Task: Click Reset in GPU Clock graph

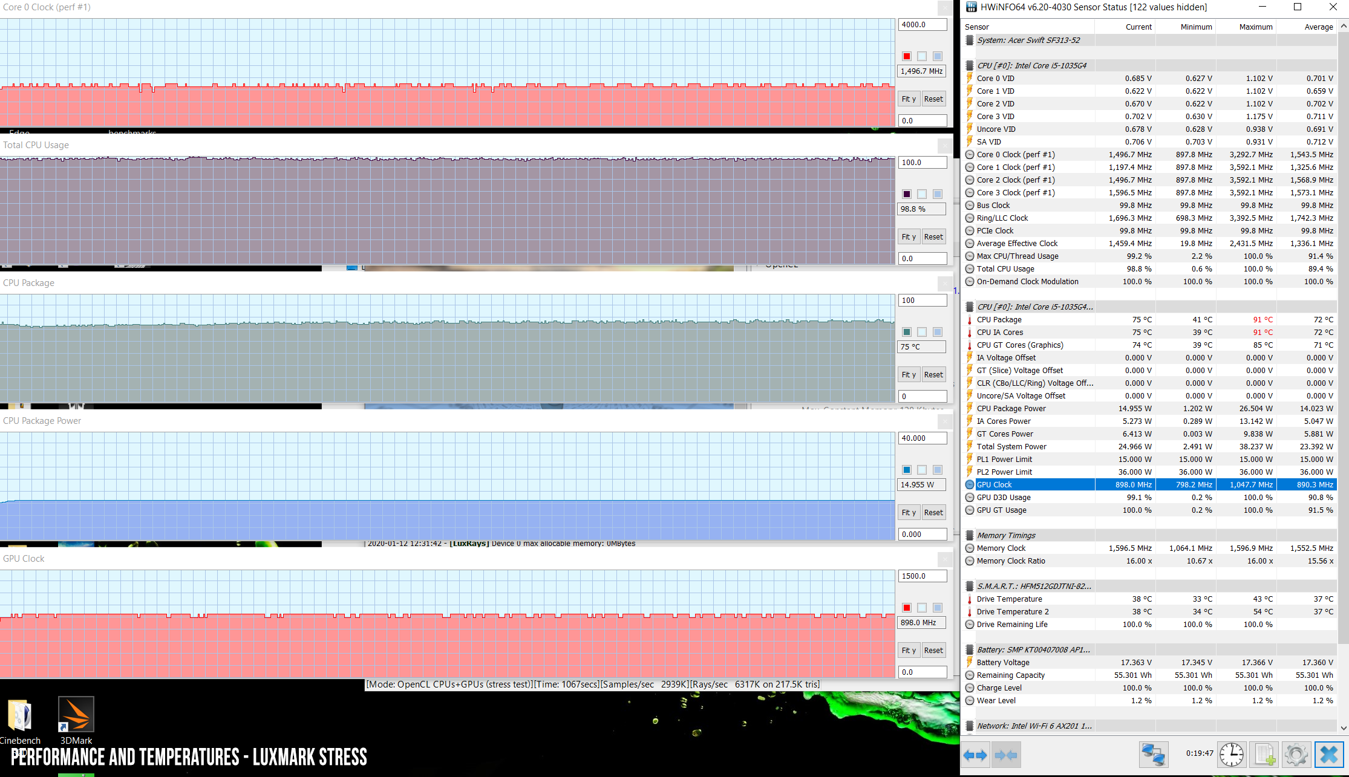Action: (933, 651)
